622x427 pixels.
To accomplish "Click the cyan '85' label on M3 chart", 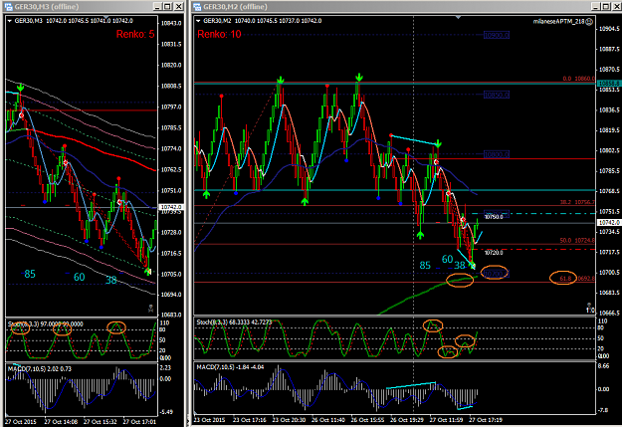I will click(x=30, y=275).
